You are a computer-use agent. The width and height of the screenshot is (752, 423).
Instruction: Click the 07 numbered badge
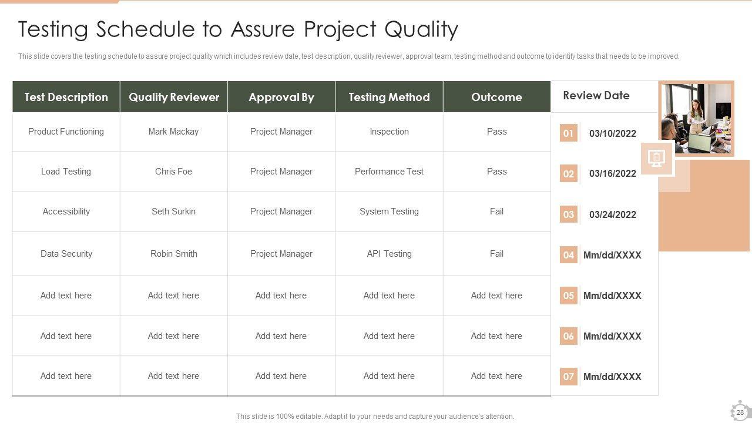coord(568,377)
